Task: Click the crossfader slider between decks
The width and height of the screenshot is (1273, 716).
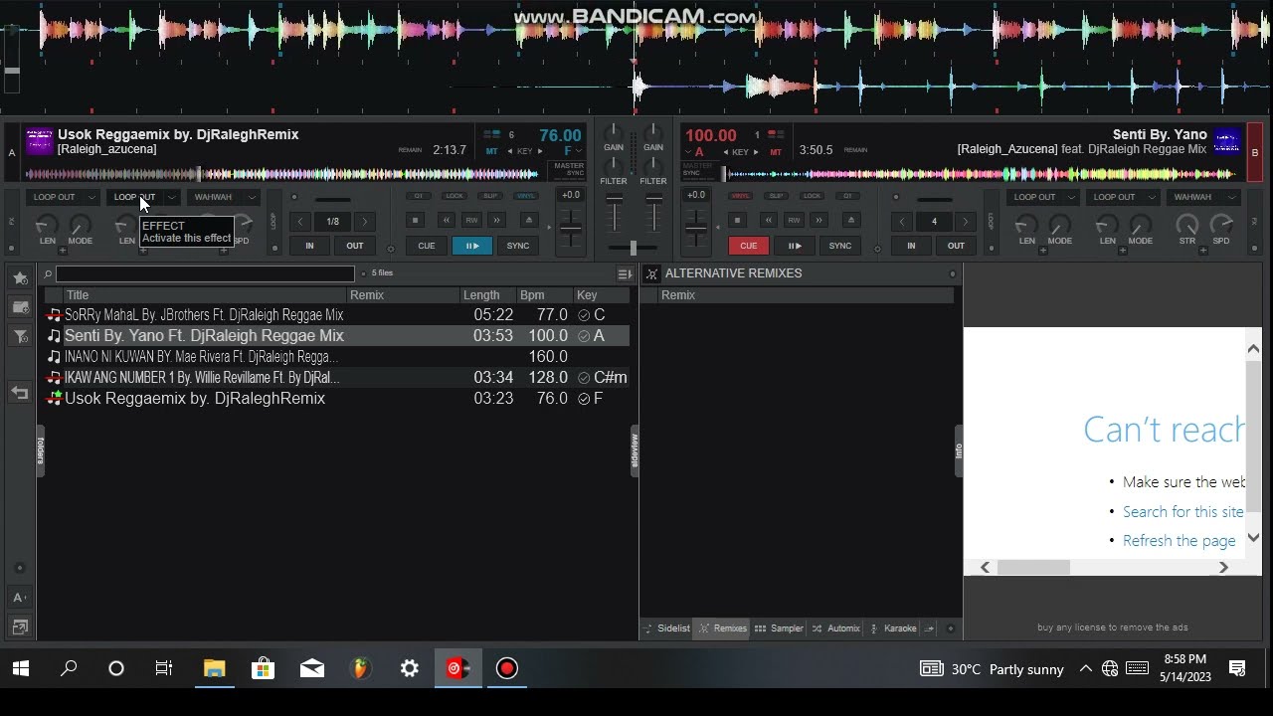Action: pos(633,248)
